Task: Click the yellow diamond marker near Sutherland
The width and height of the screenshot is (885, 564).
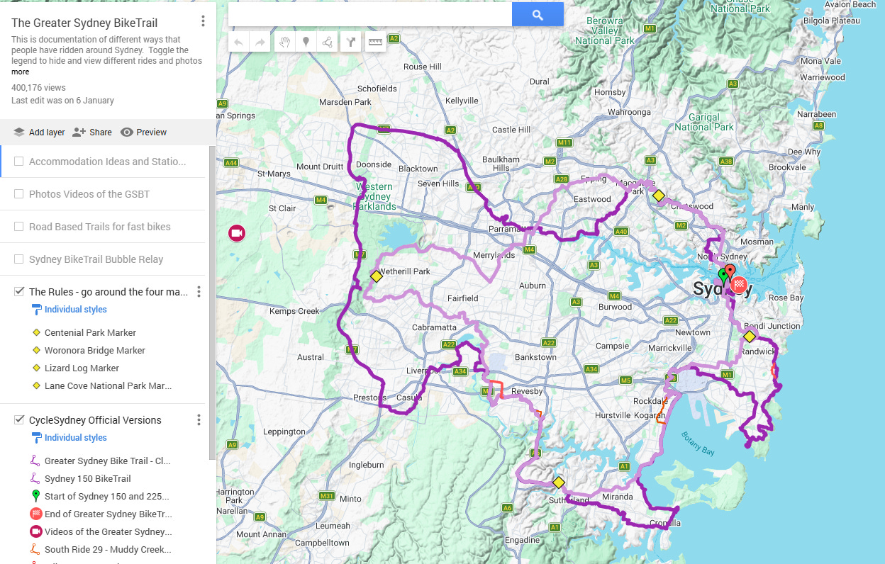Action: tap(558, 483)
